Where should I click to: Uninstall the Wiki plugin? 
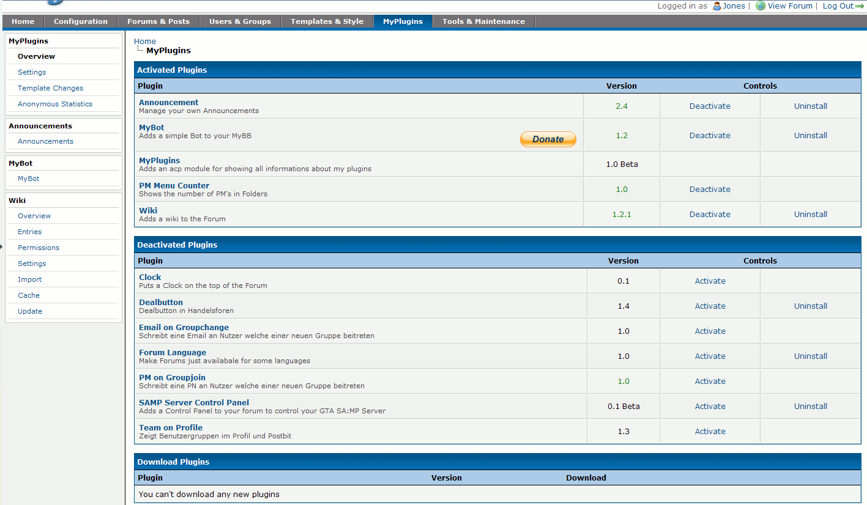pos(810,215)
